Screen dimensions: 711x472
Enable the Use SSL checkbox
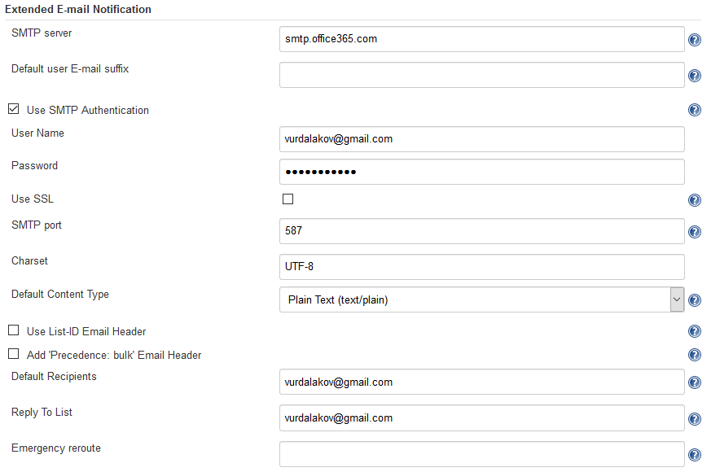tap(287, 198)
